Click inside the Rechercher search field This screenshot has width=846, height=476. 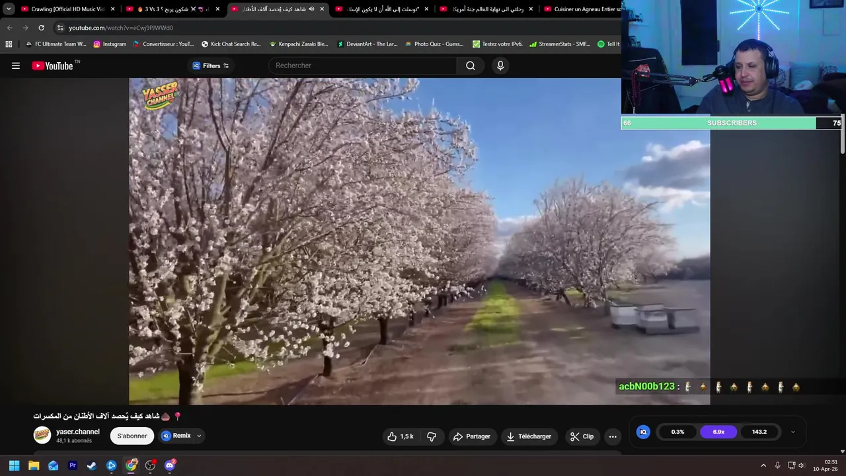[x=362, y=65]
